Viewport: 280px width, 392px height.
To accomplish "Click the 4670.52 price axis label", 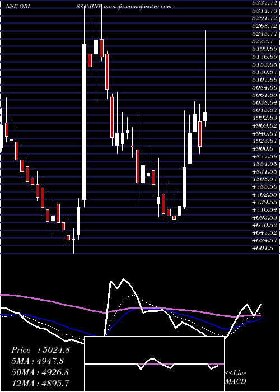I will [264, 225].
